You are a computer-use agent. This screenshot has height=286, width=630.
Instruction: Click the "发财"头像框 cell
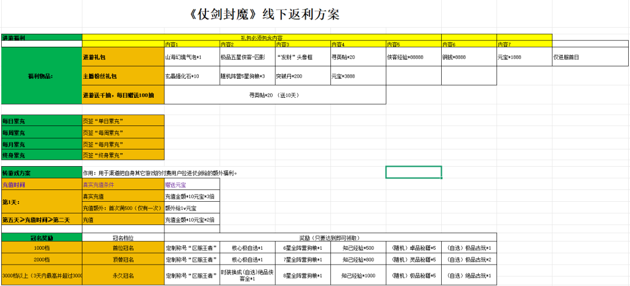tap(303, 57)
